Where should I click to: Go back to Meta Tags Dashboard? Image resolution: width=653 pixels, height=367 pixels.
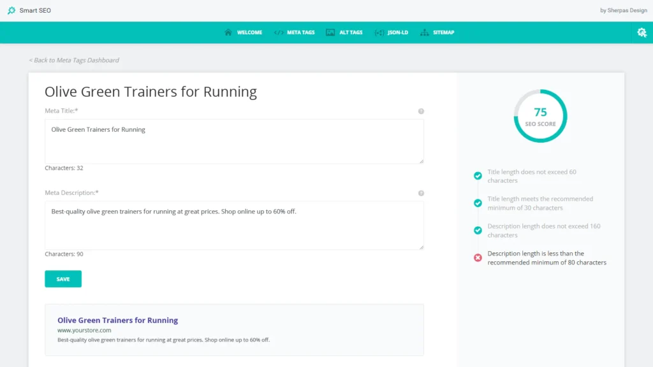tap(74, 61)
